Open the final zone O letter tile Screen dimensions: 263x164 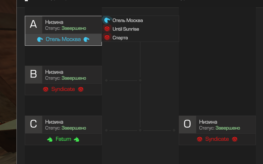tap(188, 124)
